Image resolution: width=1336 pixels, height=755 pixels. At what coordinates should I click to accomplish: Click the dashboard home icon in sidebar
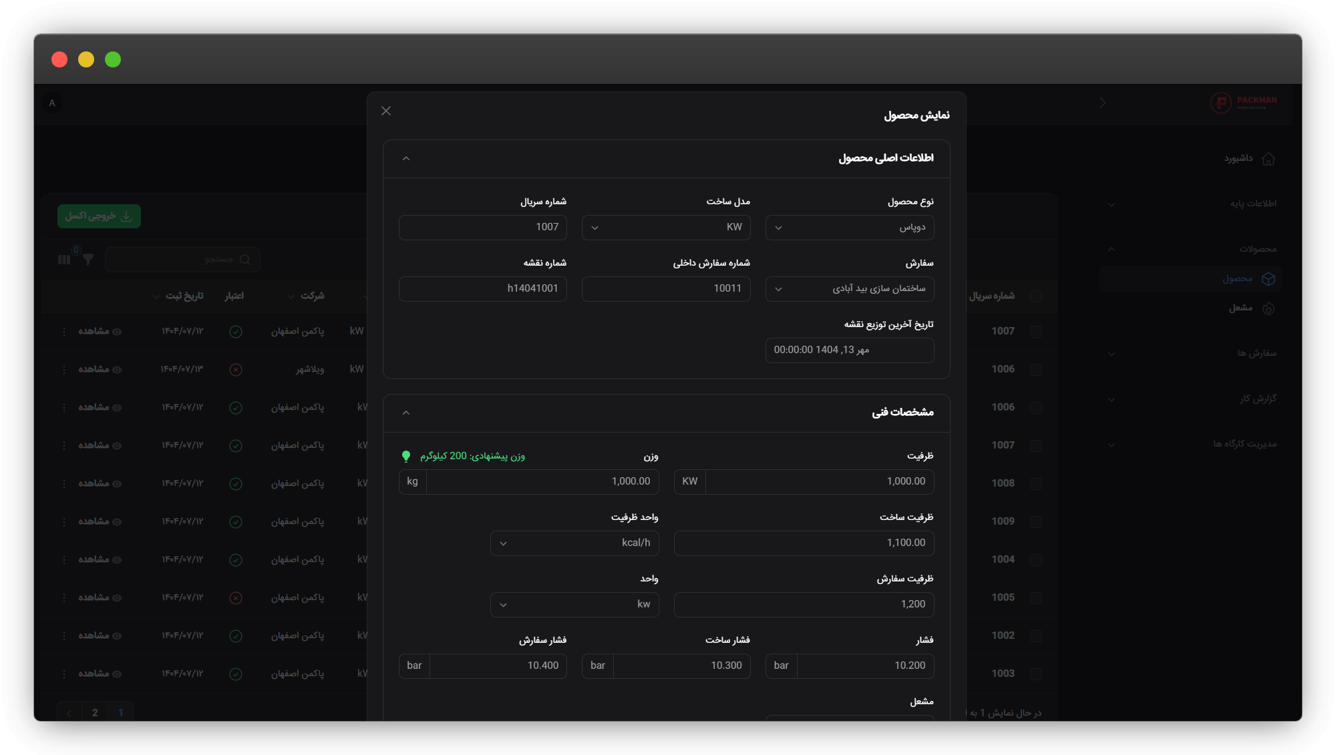tap(1269, 159)
